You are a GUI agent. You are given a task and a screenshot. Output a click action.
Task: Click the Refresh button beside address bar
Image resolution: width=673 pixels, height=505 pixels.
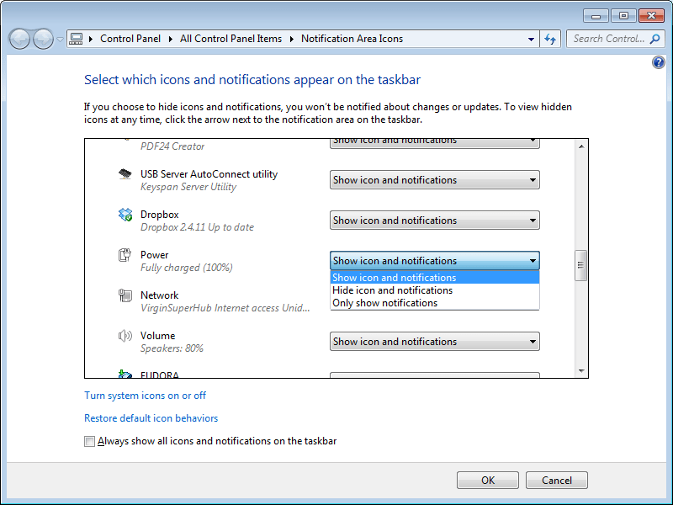[550, 39]
